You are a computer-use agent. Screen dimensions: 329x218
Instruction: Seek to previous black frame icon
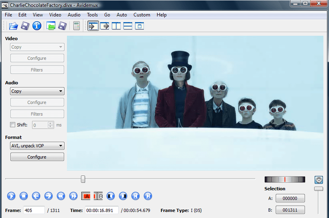click(x=111, y=196)
